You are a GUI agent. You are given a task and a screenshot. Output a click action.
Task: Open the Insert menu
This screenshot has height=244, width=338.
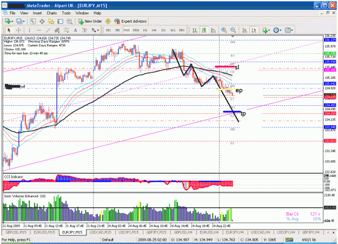37,13
